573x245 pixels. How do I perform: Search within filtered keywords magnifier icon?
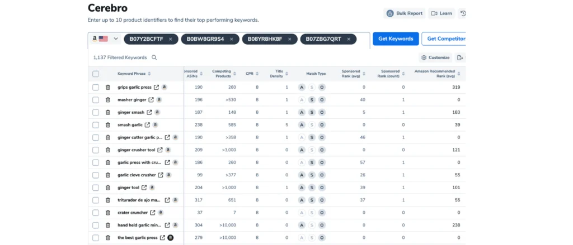click(x=154, y=57)
